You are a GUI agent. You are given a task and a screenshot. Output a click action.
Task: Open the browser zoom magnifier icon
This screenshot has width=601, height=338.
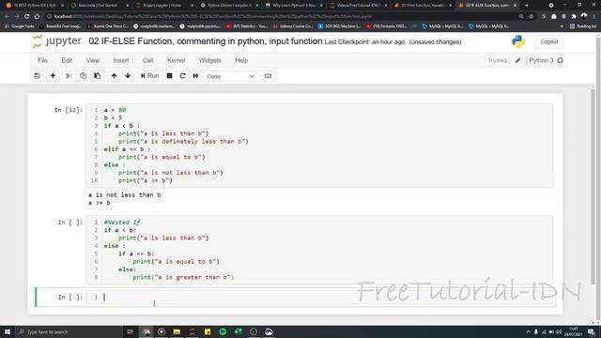point(521,17)
